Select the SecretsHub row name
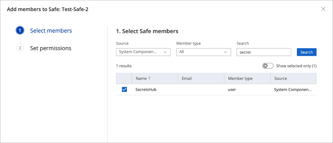The image size is (333, 143). (146, 89)
